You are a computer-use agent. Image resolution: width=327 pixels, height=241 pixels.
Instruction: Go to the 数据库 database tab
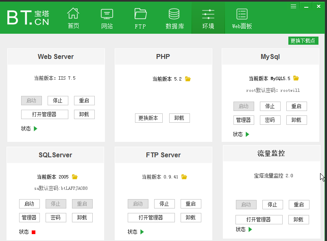click(174, 18)
